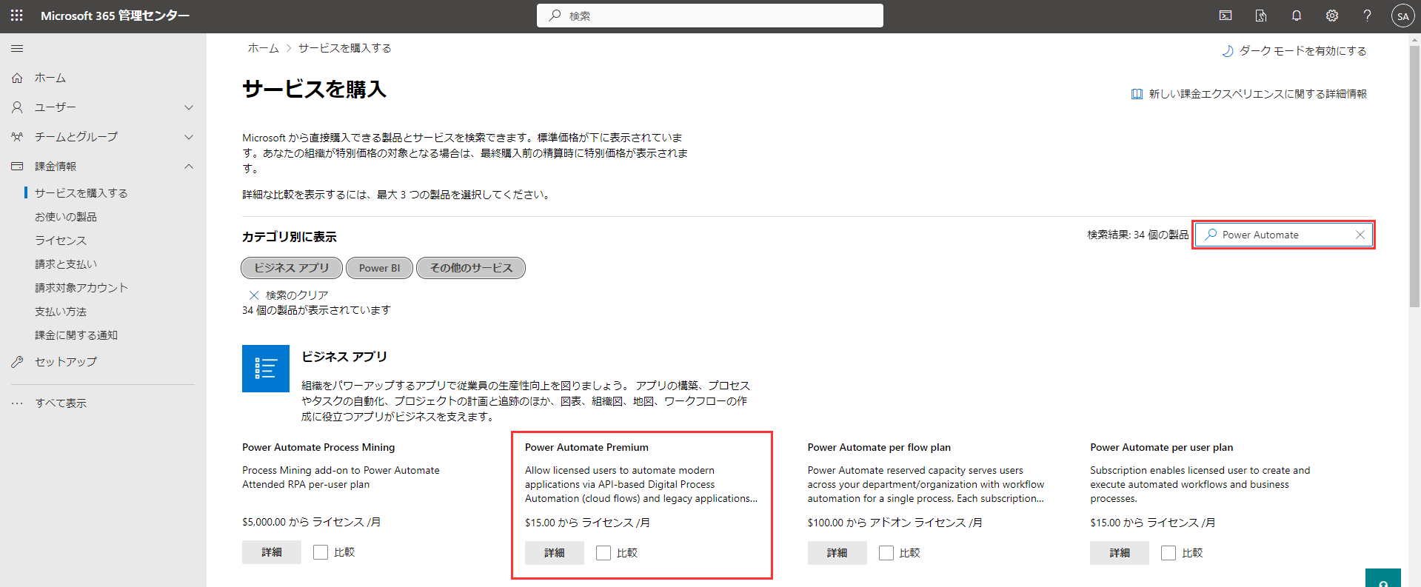Go to ホーム in sidebar
The image size is (1421, 587).
(50, 78)
